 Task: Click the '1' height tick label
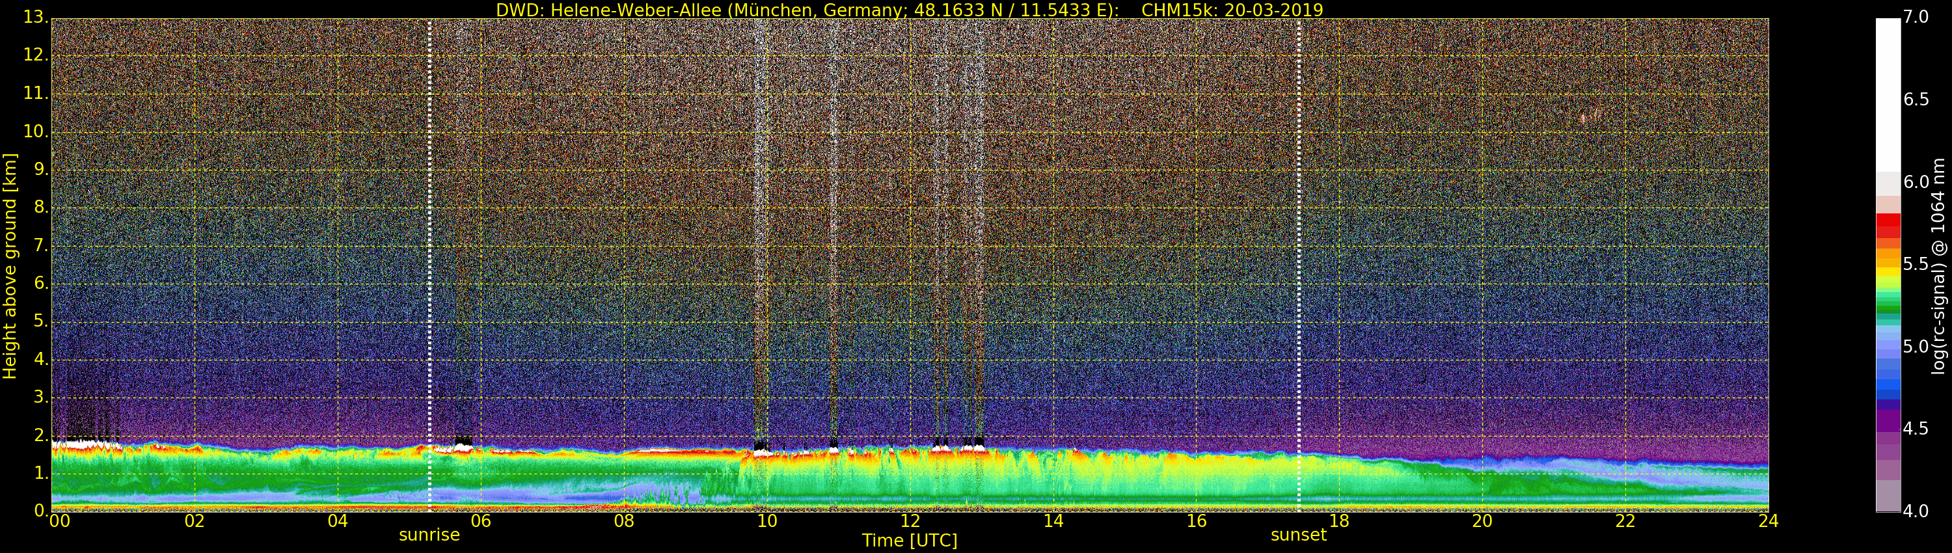(x=42, y=473)
